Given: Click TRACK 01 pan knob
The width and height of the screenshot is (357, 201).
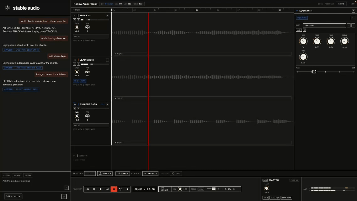Looking at the screenshot, I should point(87,27).
